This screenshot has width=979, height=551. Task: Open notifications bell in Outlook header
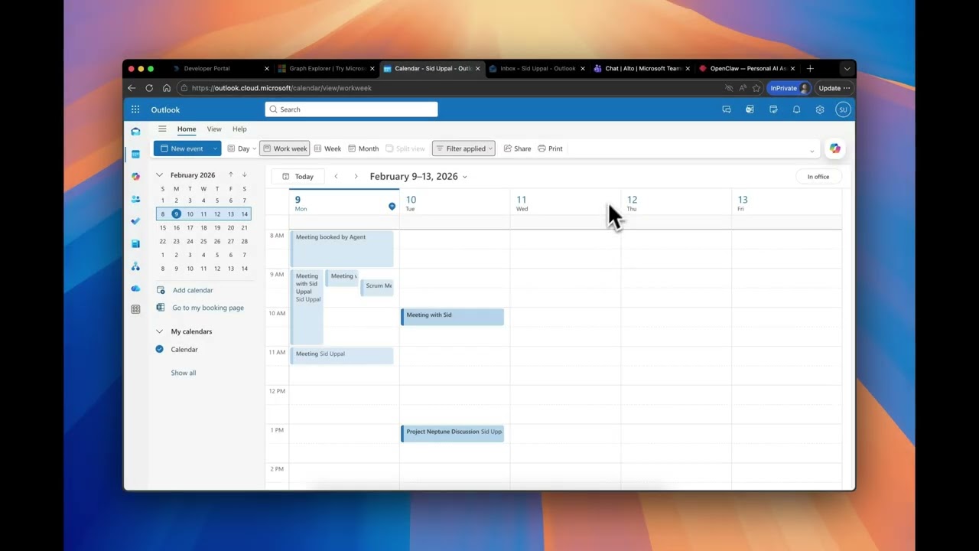click(796, 109)
